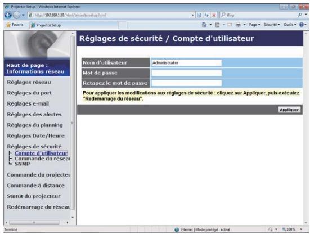The height and width of the screenshot is (235, 310).
Task: Open Réglages réseau in sidebar
Action: pyautogui.click(x=29, y=82)
